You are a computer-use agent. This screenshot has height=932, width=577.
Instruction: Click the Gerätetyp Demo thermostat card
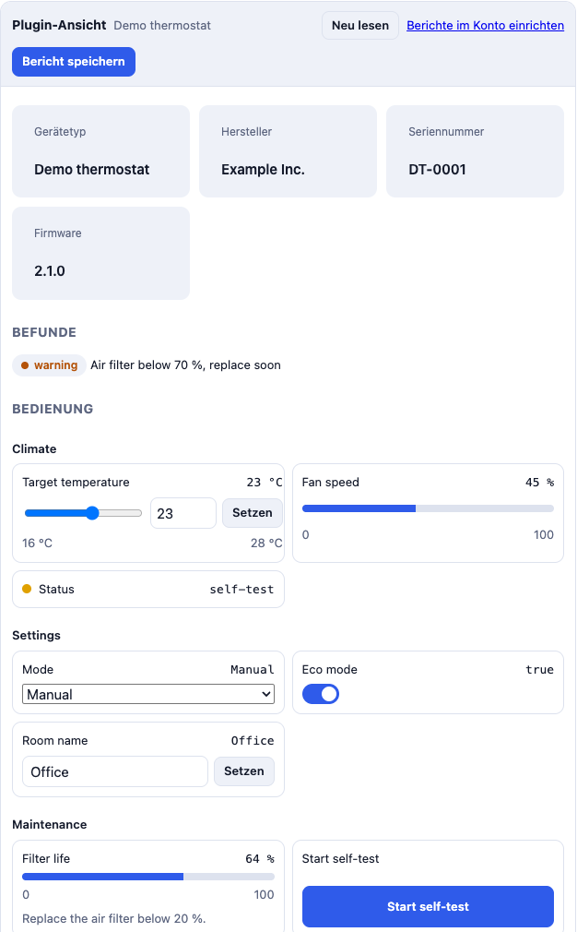[100, 151]
